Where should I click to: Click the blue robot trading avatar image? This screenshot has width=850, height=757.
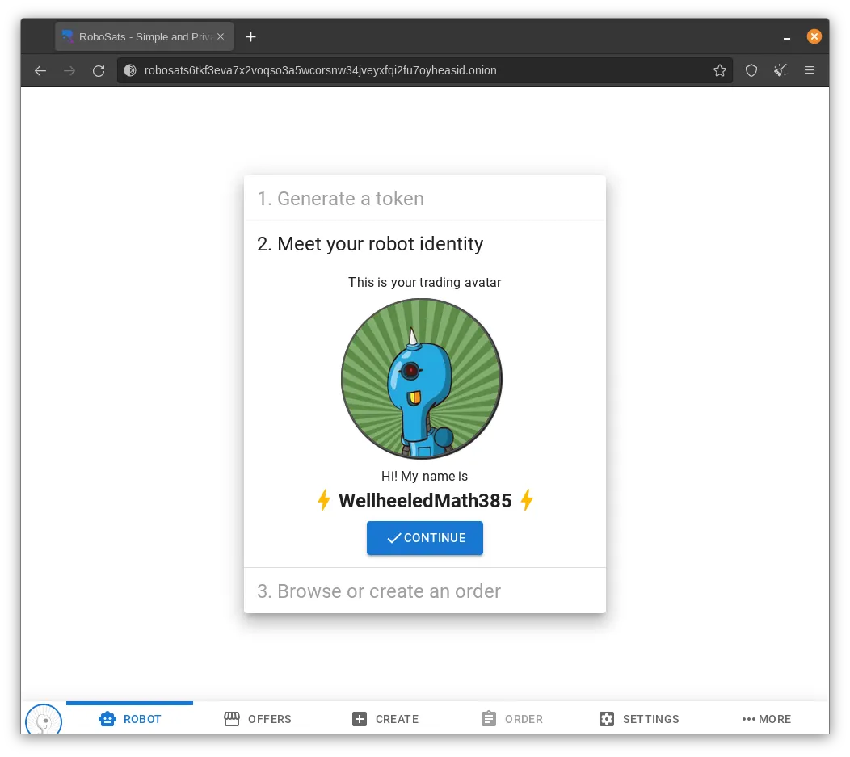tap(422, 379)
